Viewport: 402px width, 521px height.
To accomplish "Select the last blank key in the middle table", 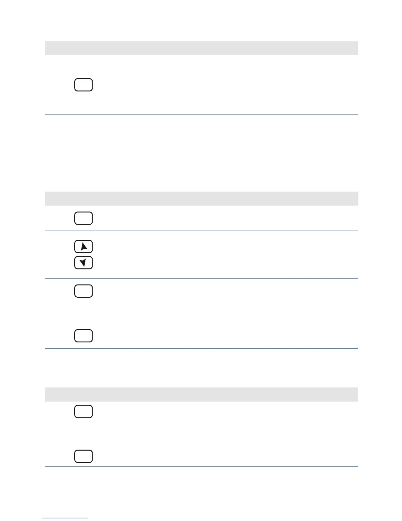I will point(84,336).
